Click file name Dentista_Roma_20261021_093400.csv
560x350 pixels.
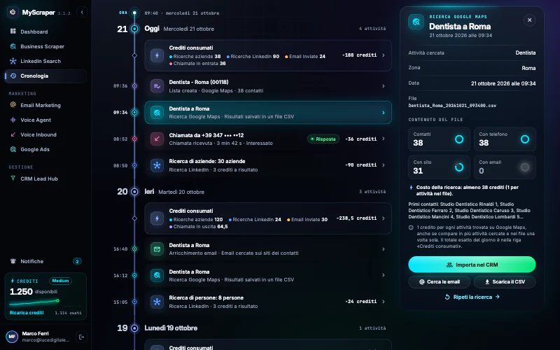[452, 106]
